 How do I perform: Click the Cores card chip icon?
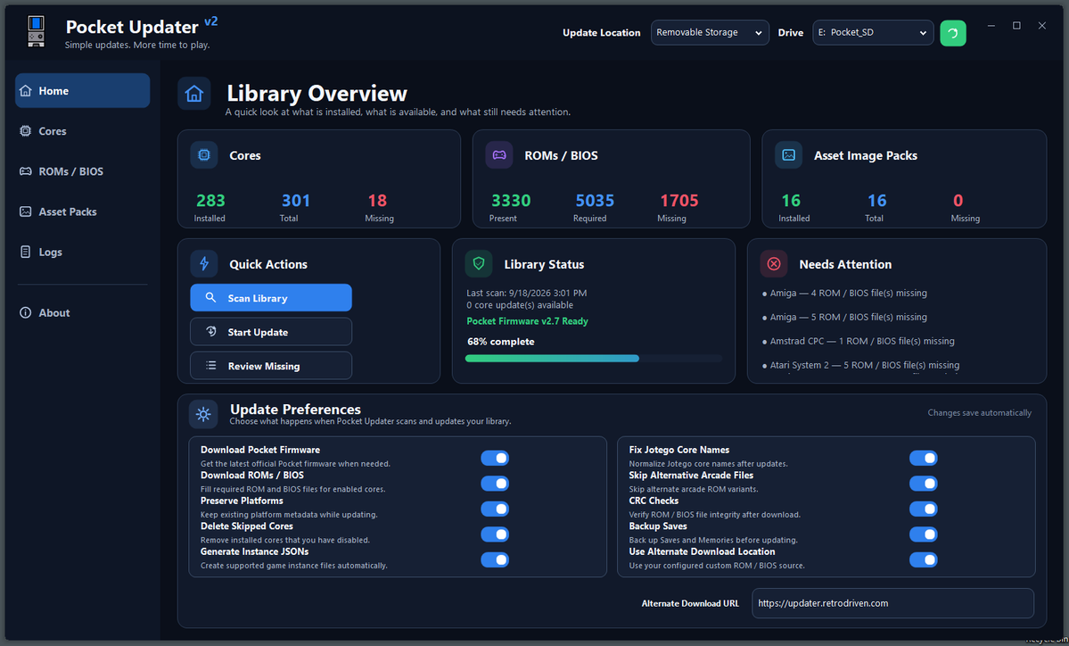tap(204, 155)
